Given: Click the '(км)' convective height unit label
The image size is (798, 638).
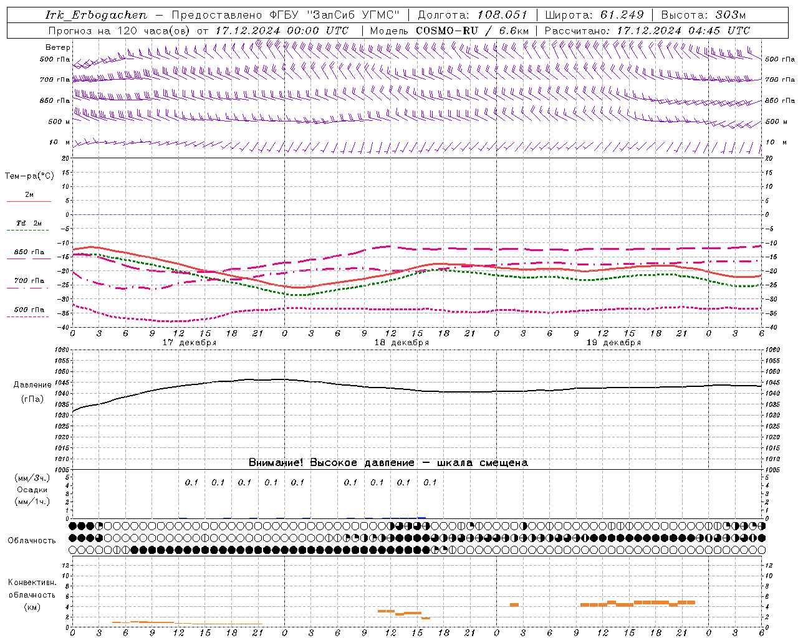Looking at the screenshot, I should coord(32,607).
